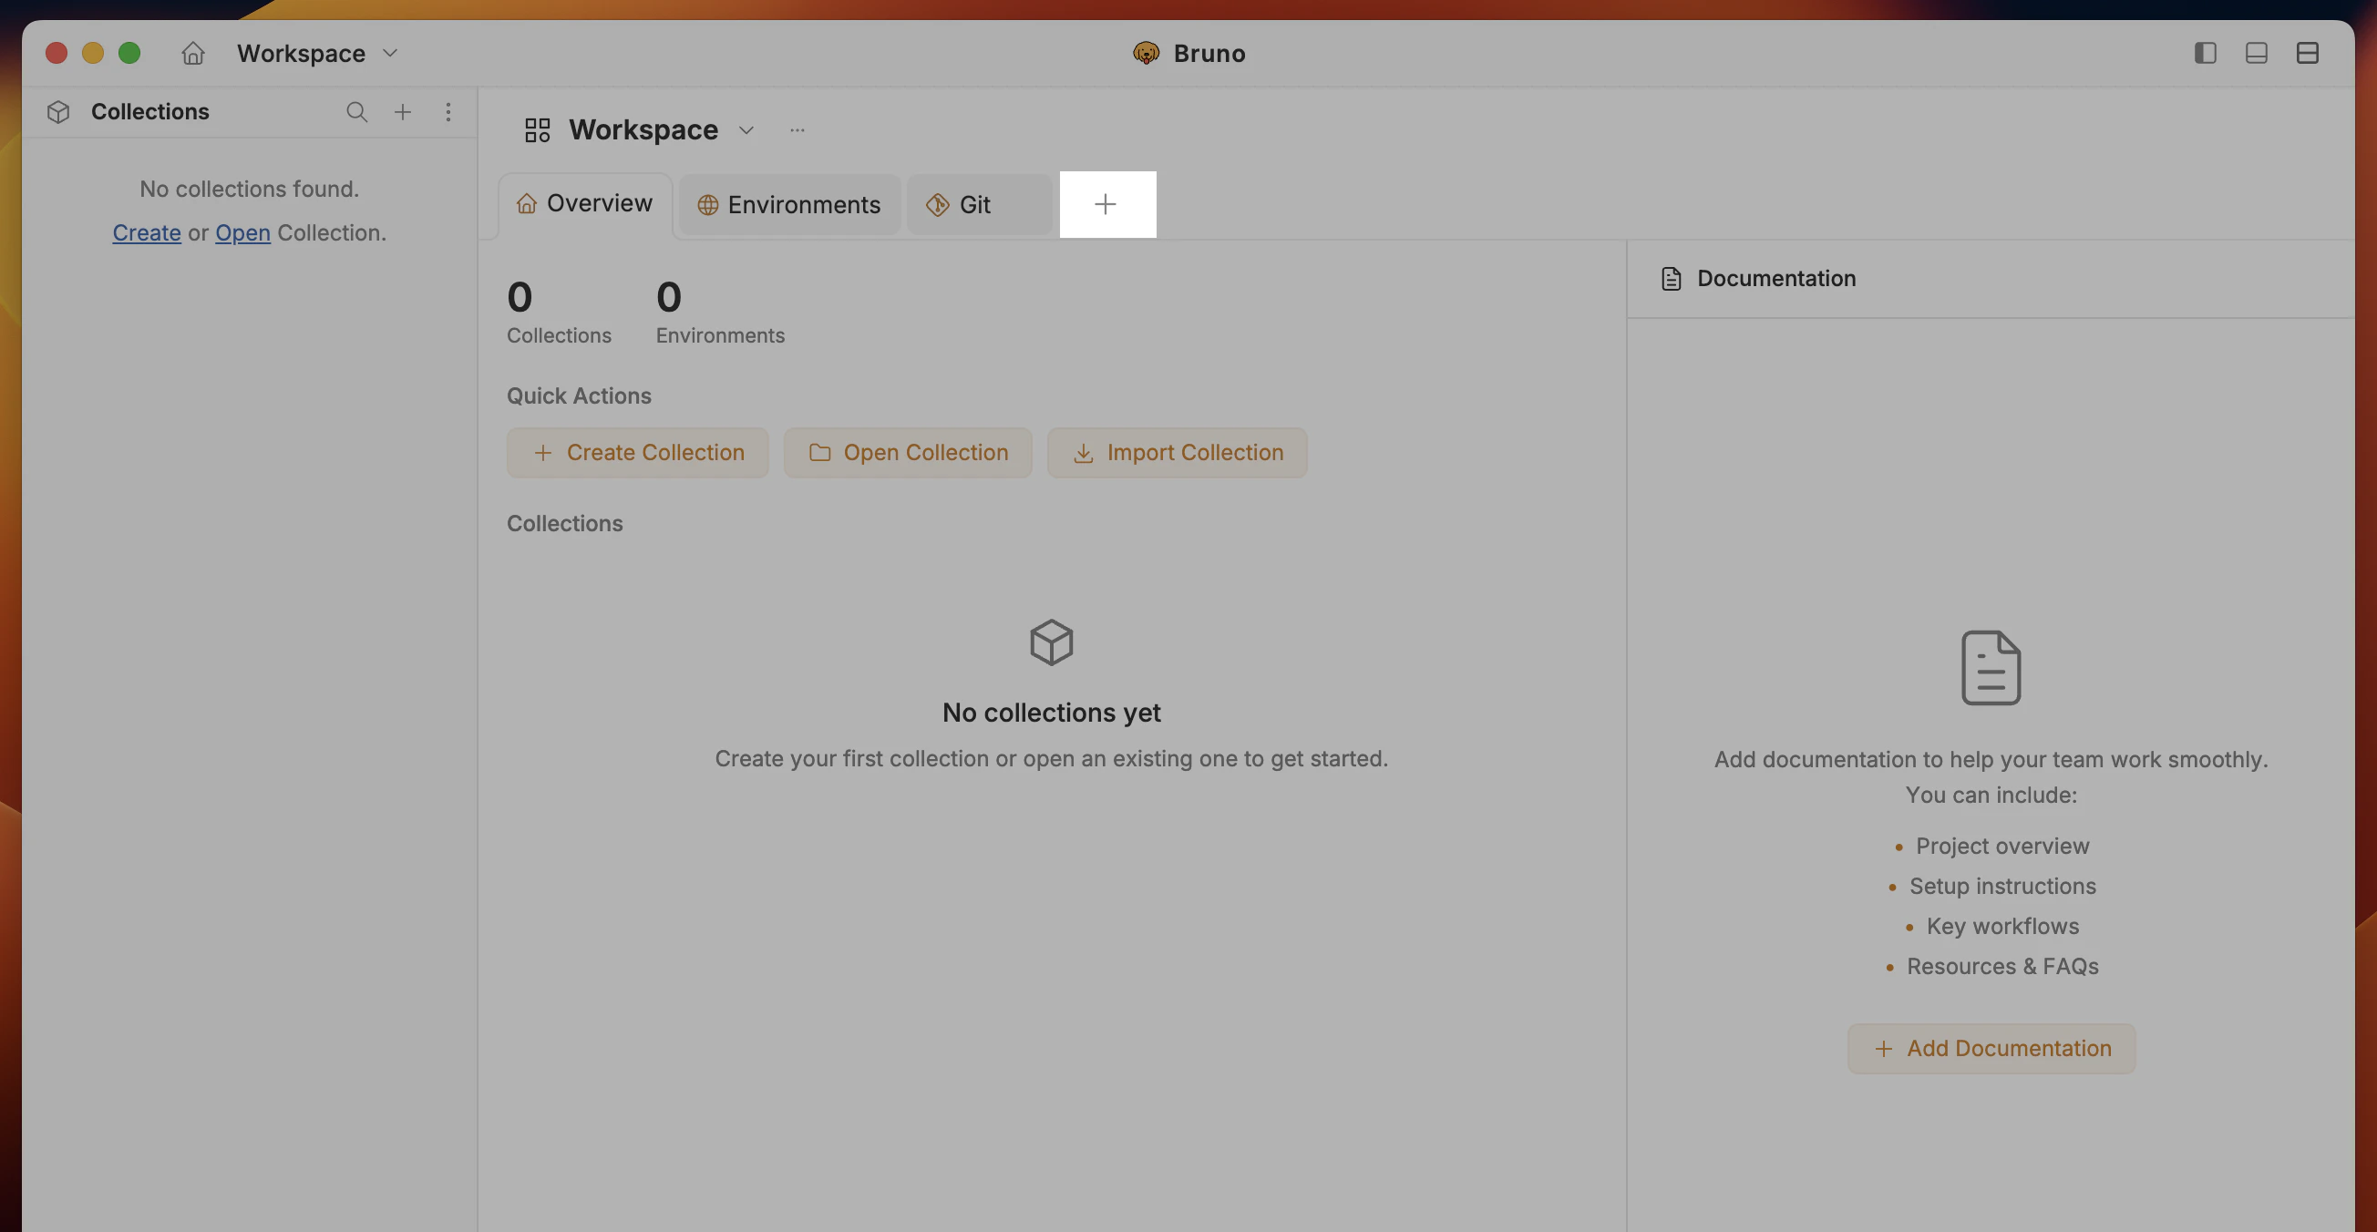The image size is (2377, 1232).
Task: Click the Create link in the sidebar
Action: point(146,232)
